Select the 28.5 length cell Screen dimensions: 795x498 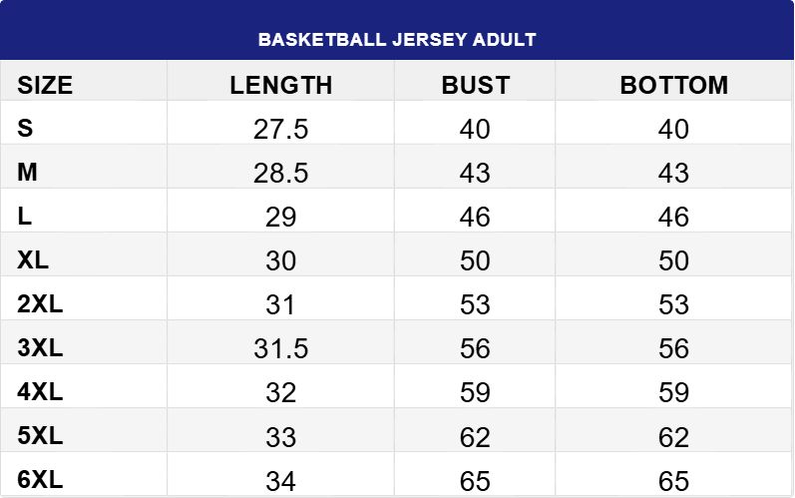pos(281,174)
